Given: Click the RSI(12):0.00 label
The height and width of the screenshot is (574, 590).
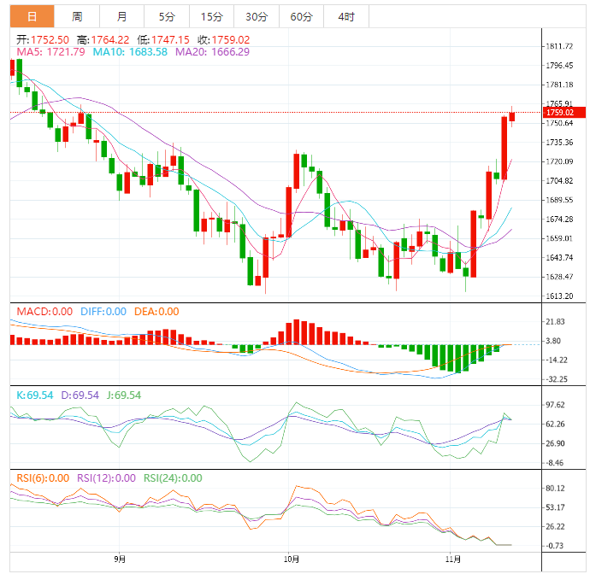Looking at the screenshot, I should point(106,478).
